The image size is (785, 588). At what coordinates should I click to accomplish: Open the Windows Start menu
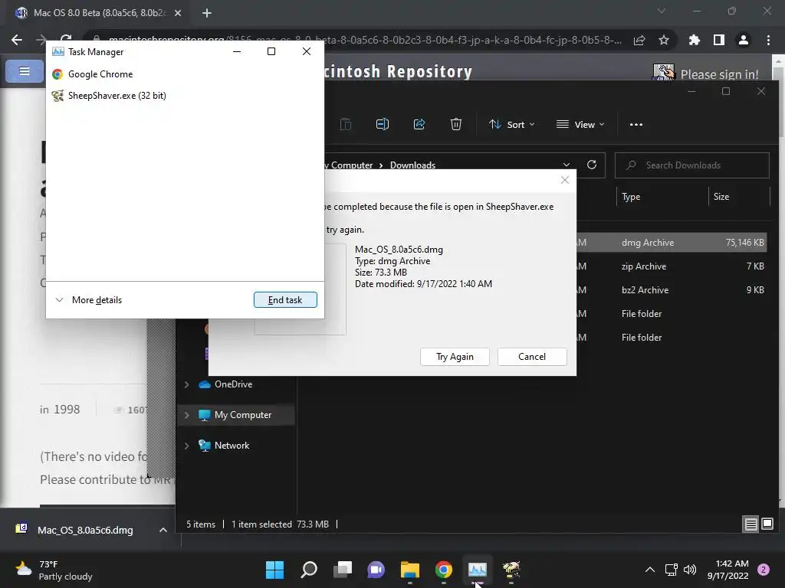pos(274,570)
